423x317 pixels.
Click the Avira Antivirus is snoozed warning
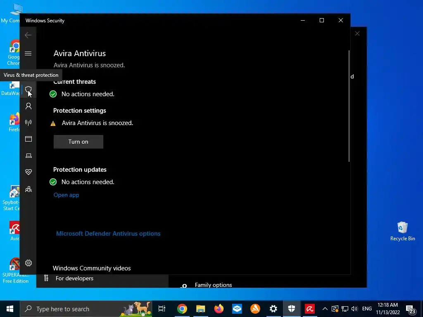click(x=97, y=123)
